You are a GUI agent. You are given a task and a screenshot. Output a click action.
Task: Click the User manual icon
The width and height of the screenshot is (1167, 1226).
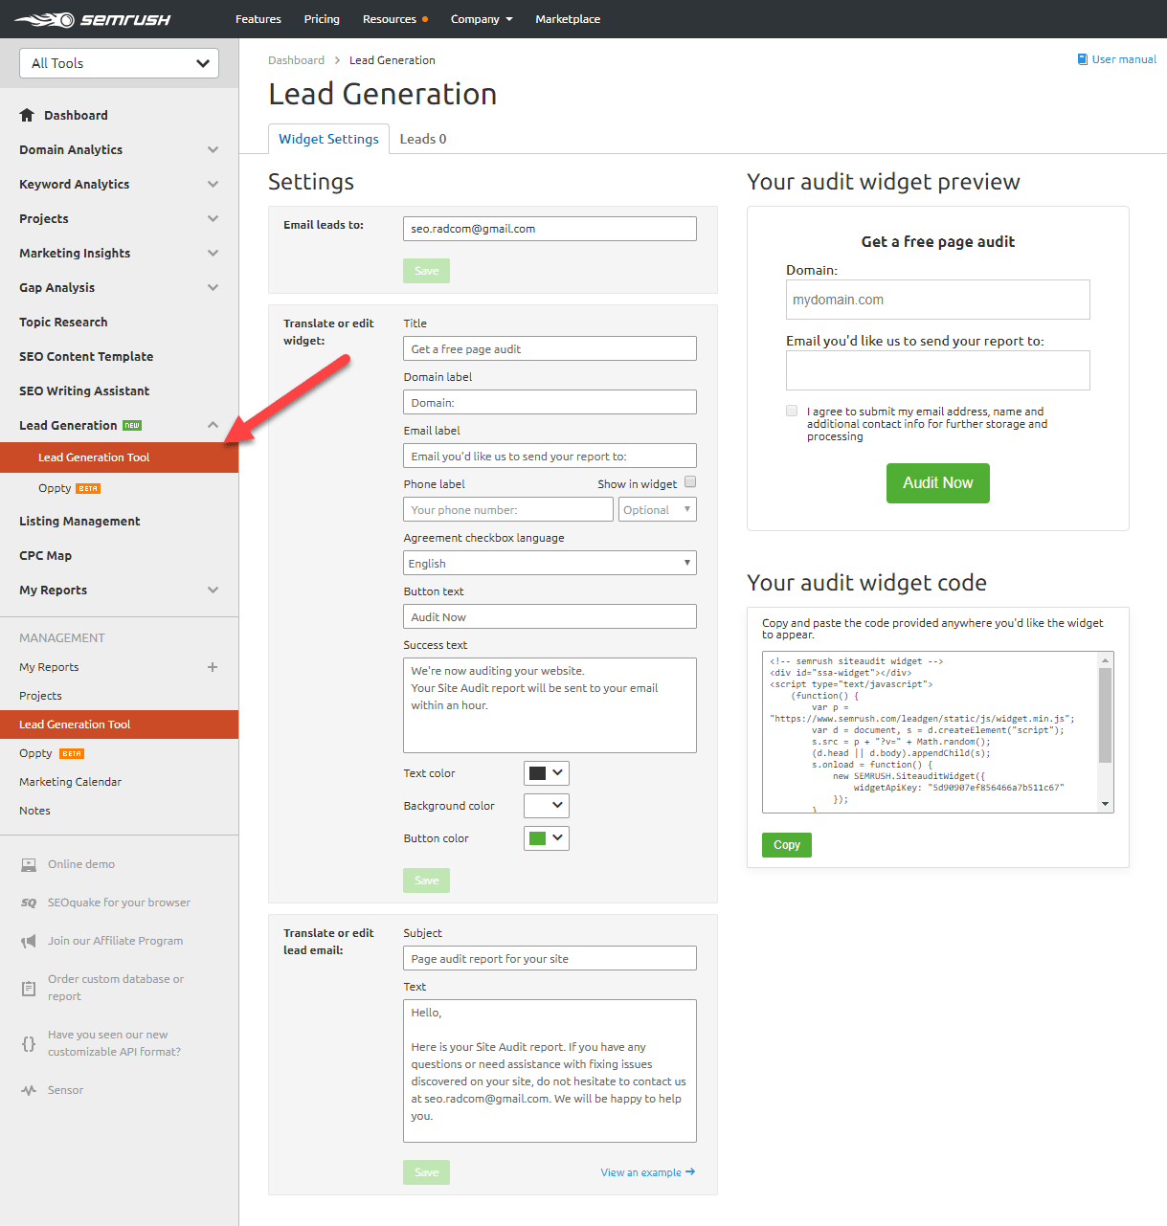click(x=1081, y=58)
